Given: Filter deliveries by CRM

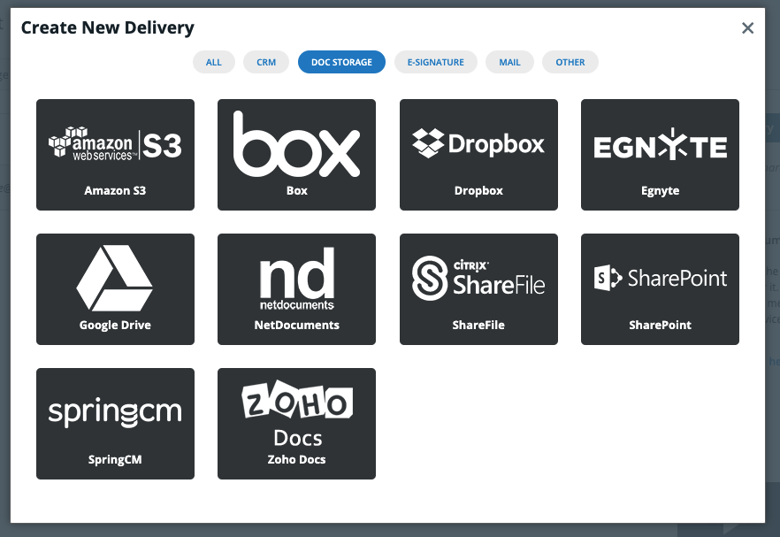Looking at the screenshot, I should (266, 62).
